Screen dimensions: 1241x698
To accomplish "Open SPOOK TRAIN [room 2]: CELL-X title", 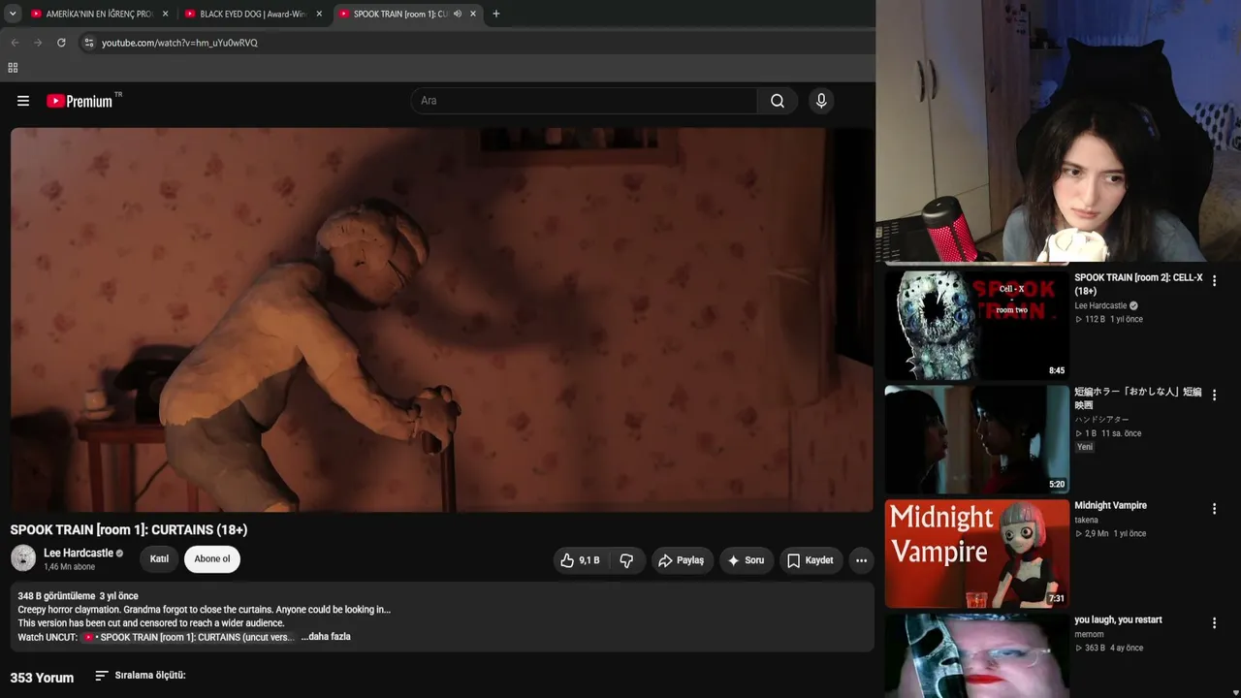I will coord(1138,284).
